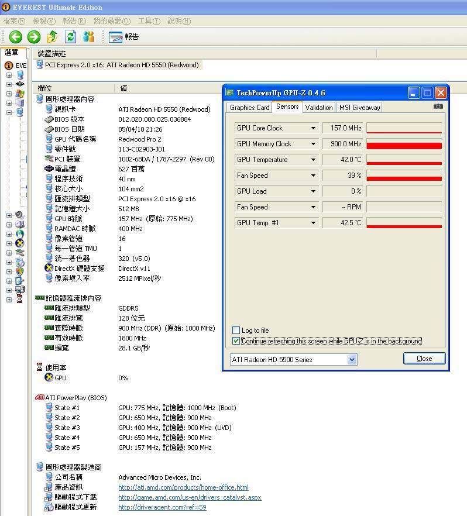467x516 pixels.
Task: Switch to the MSI Giveaway tab
Action: click(x=359, y=108)
